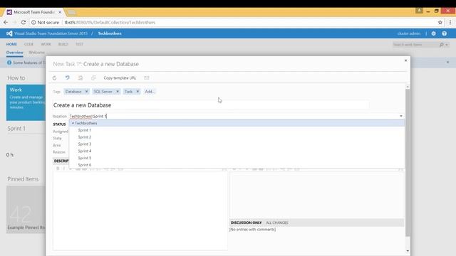Open the CODE hub menu
456x256 pixels.
[28, 44]
